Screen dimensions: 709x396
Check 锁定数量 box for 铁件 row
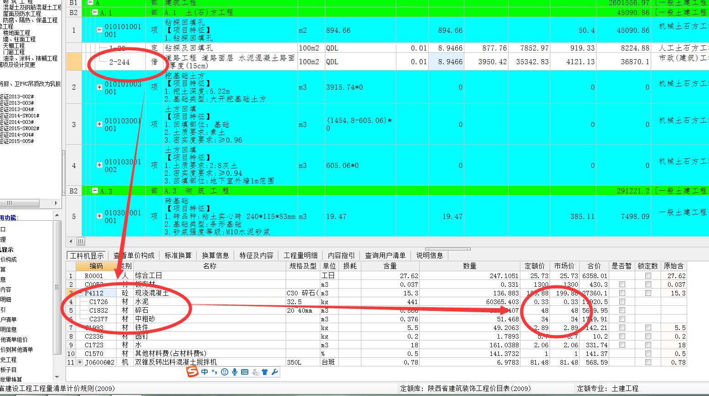[648, 328]
